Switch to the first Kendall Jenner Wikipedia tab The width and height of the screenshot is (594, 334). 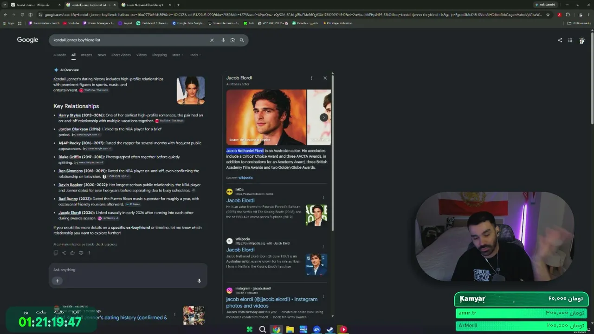(35, 5)
